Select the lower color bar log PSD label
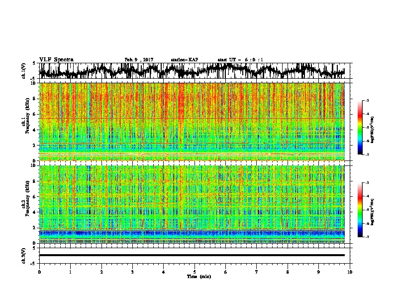Screen dimensions: 394x305 click(372, 212)
